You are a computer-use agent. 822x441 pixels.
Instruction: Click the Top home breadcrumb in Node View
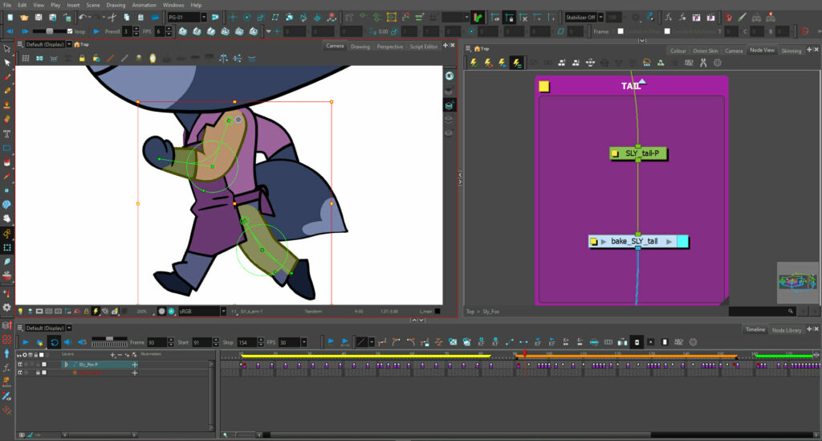(x=482, y=49)
